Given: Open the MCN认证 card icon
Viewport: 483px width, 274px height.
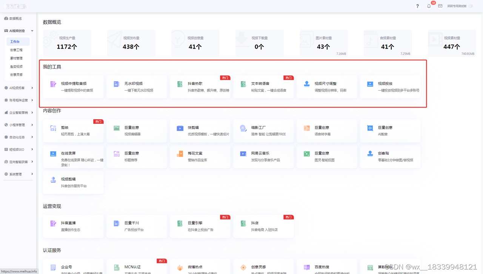Looking at the screenshot, I should tap(117, 268).
